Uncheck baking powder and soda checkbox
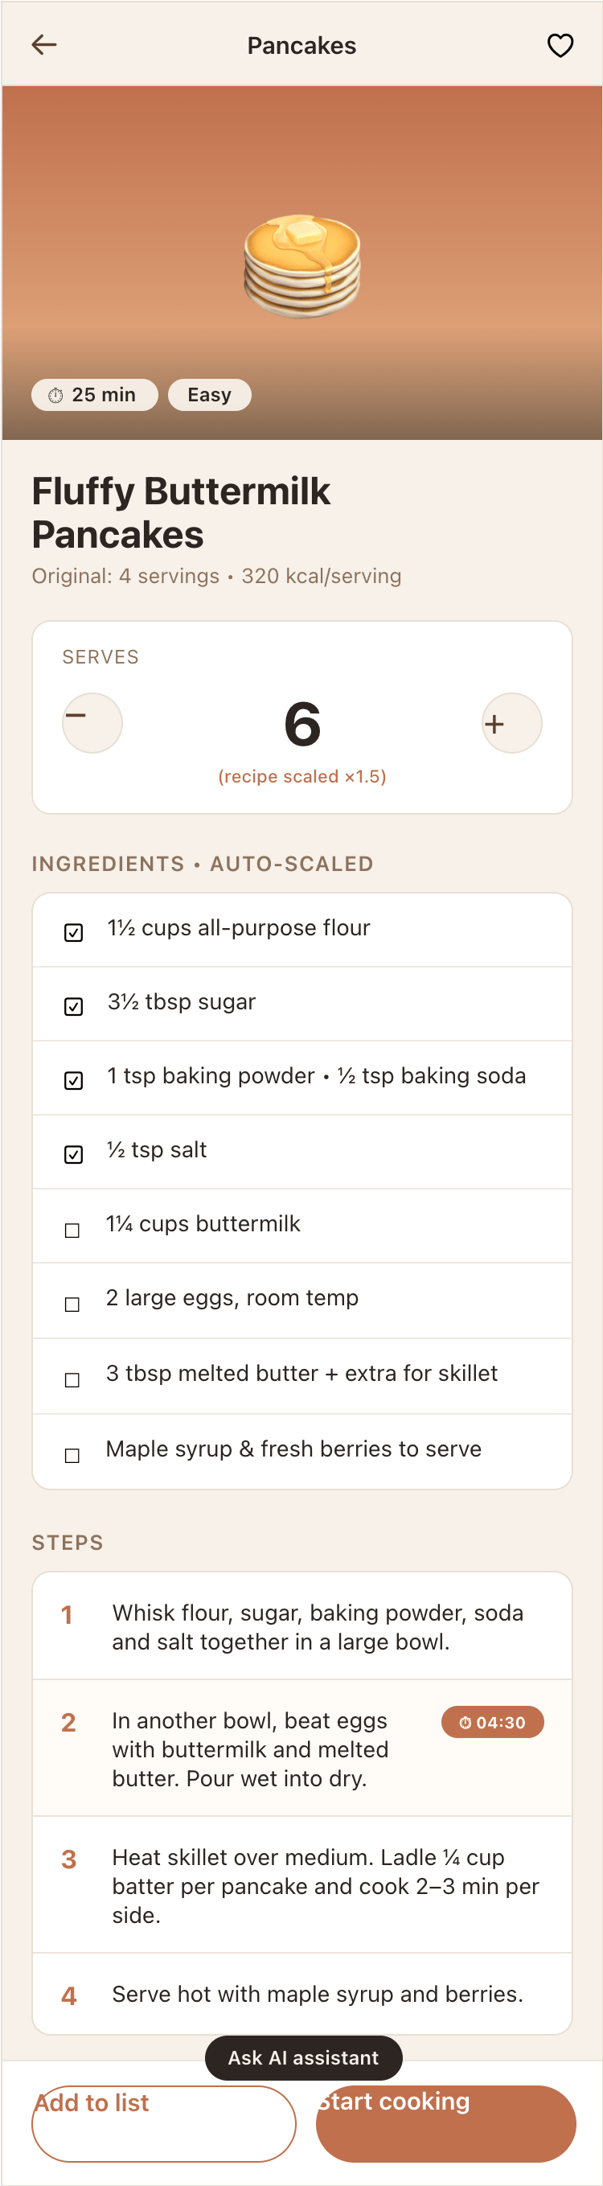Image resolution: width=603 pixels, height=2186 pixels. (74, 1079)
